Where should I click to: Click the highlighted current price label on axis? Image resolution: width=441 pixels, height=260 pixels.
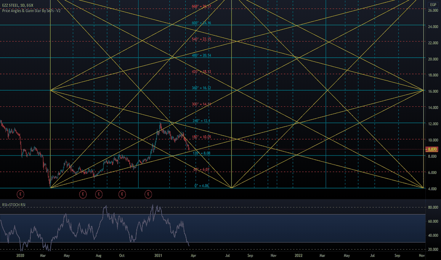[432, 149]
